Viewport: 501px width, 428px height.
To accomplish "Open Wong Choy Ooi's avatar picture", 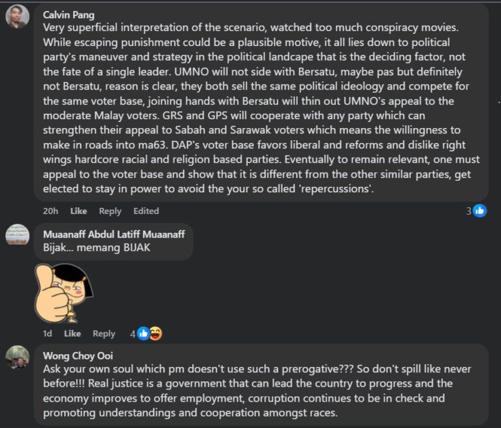I will [x=18, y=357].
